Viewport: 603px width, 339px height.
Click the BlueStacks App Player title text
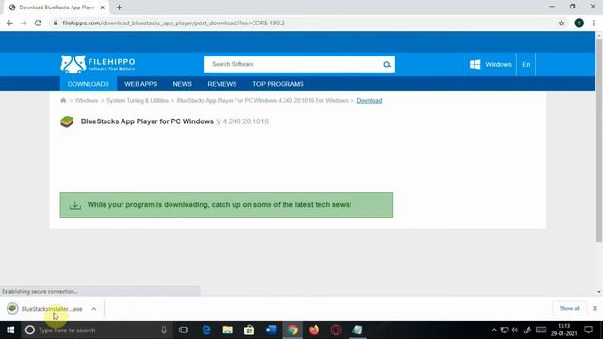pos(147,121)
